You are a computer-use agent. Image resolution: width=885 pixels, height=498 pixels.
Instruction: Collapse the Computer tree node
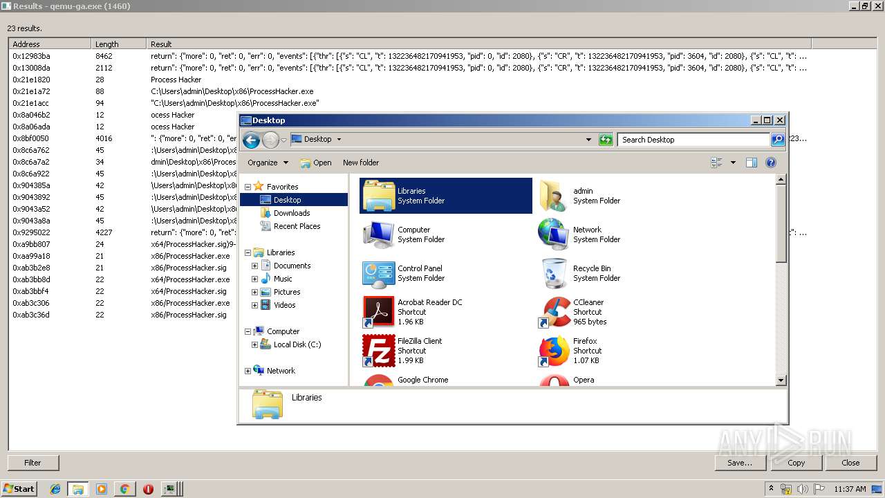pos(248,331)
